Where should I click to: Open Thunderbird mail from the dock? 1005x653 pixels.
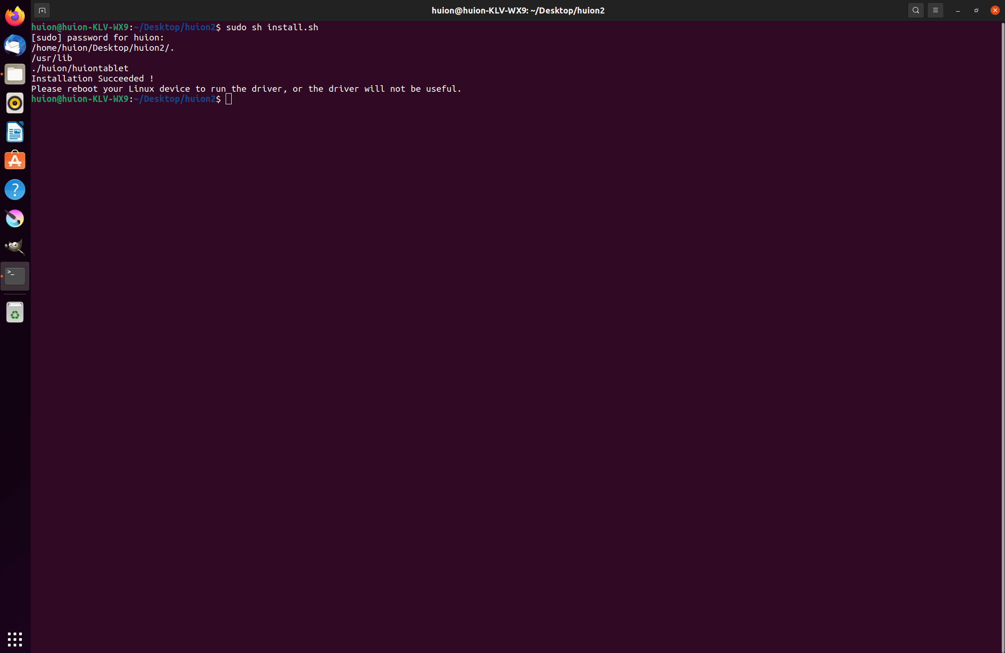pos(15,45)
